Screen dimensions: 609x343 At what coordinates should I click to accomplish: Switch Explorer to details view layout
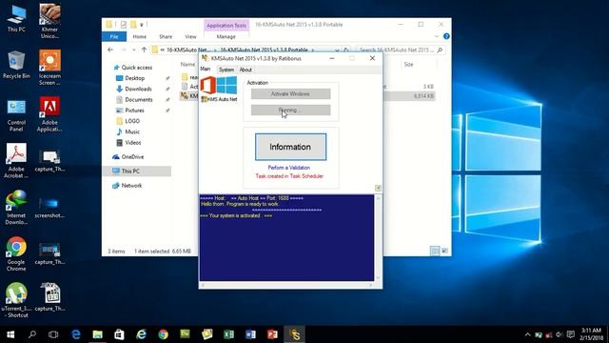tap(435, 251)
